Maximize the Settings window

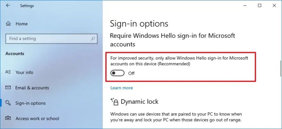[259, 5]
